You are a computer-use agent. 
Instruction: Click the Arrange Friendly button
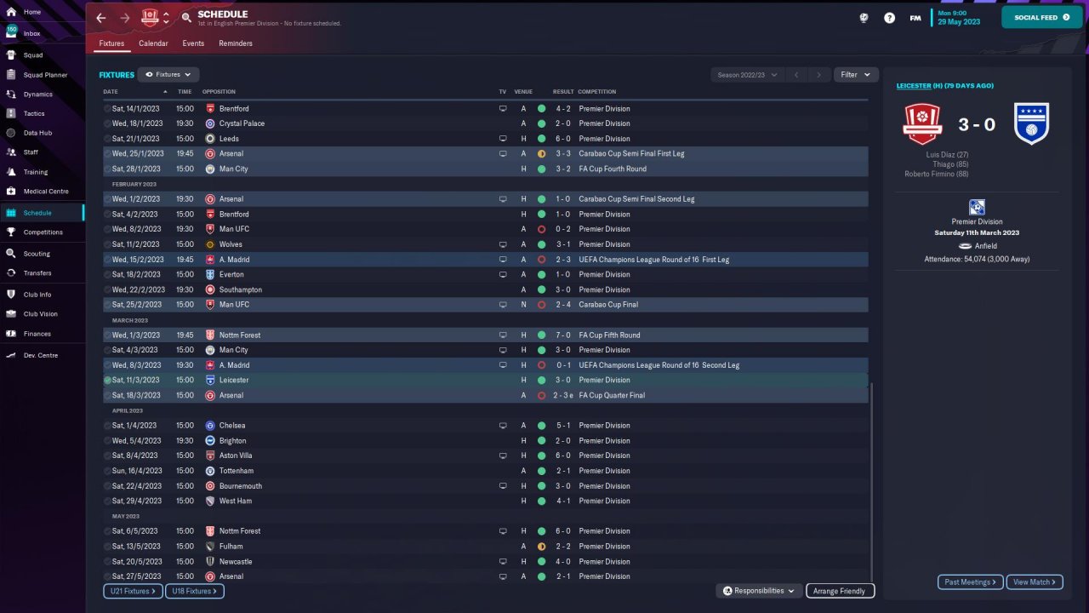840,591
